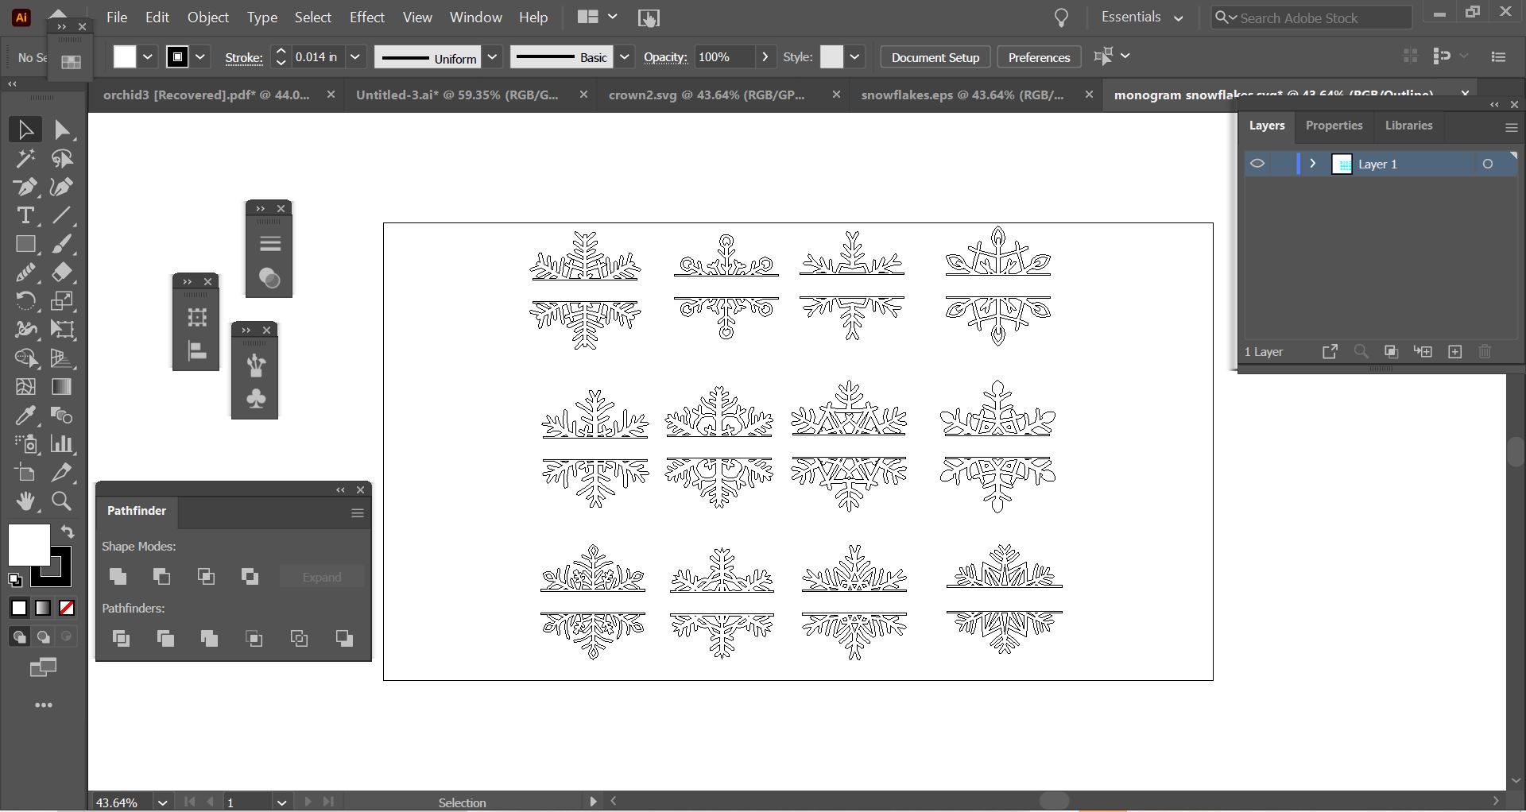Enable the Intersect shape mode
The height and width of the screenshot is (812, 1526).
click(206, 576)
